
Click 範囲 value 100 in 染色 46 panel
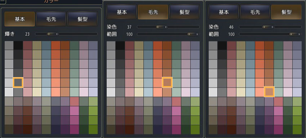(x=231, y=34)
